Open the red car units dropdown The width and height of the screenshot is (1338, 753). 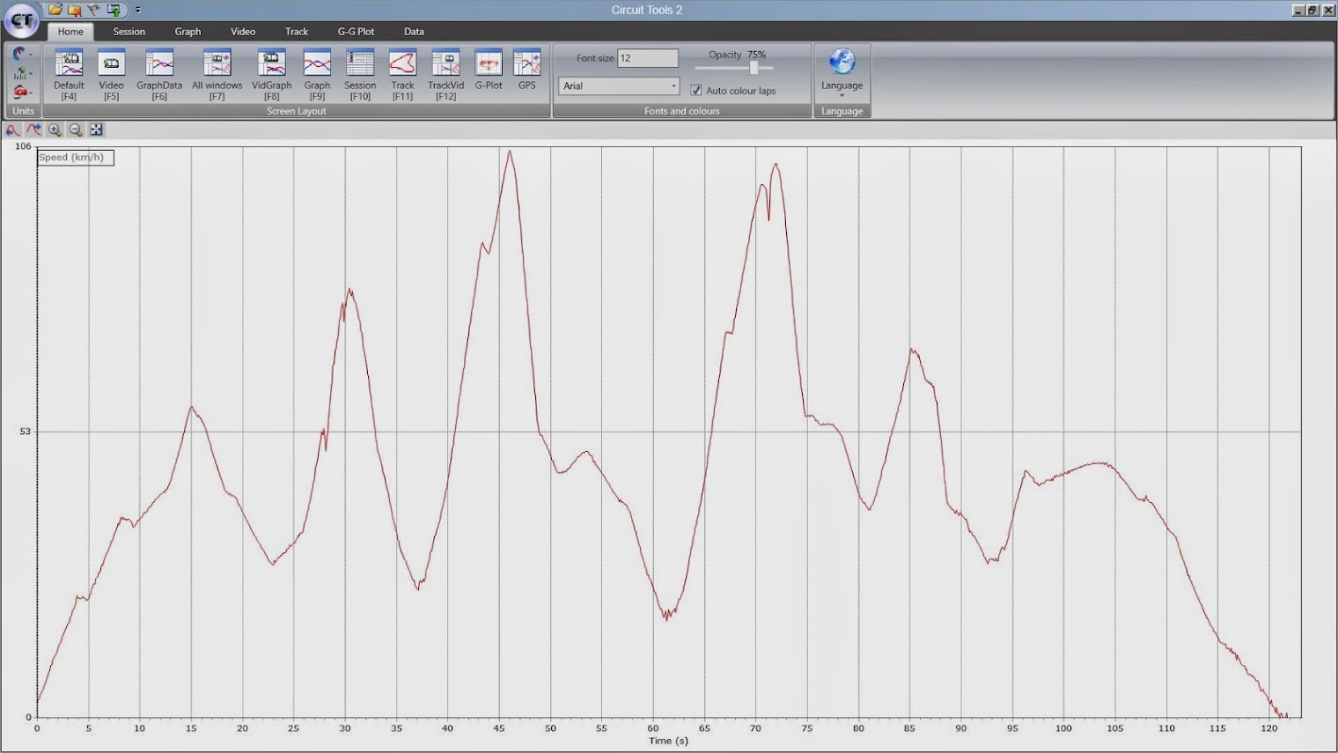pos(22,92)
